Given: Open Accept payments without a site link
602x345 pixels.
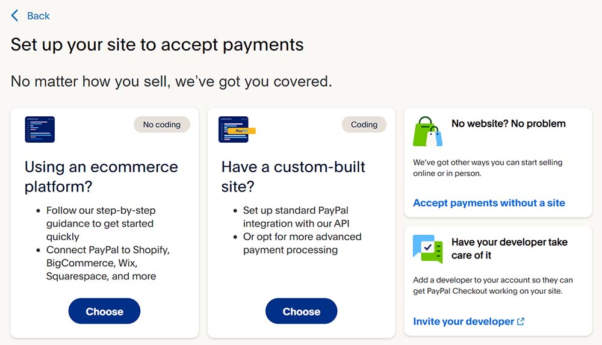Looking at the screenshot, I should pyautogui.click(x=489, y=203).
